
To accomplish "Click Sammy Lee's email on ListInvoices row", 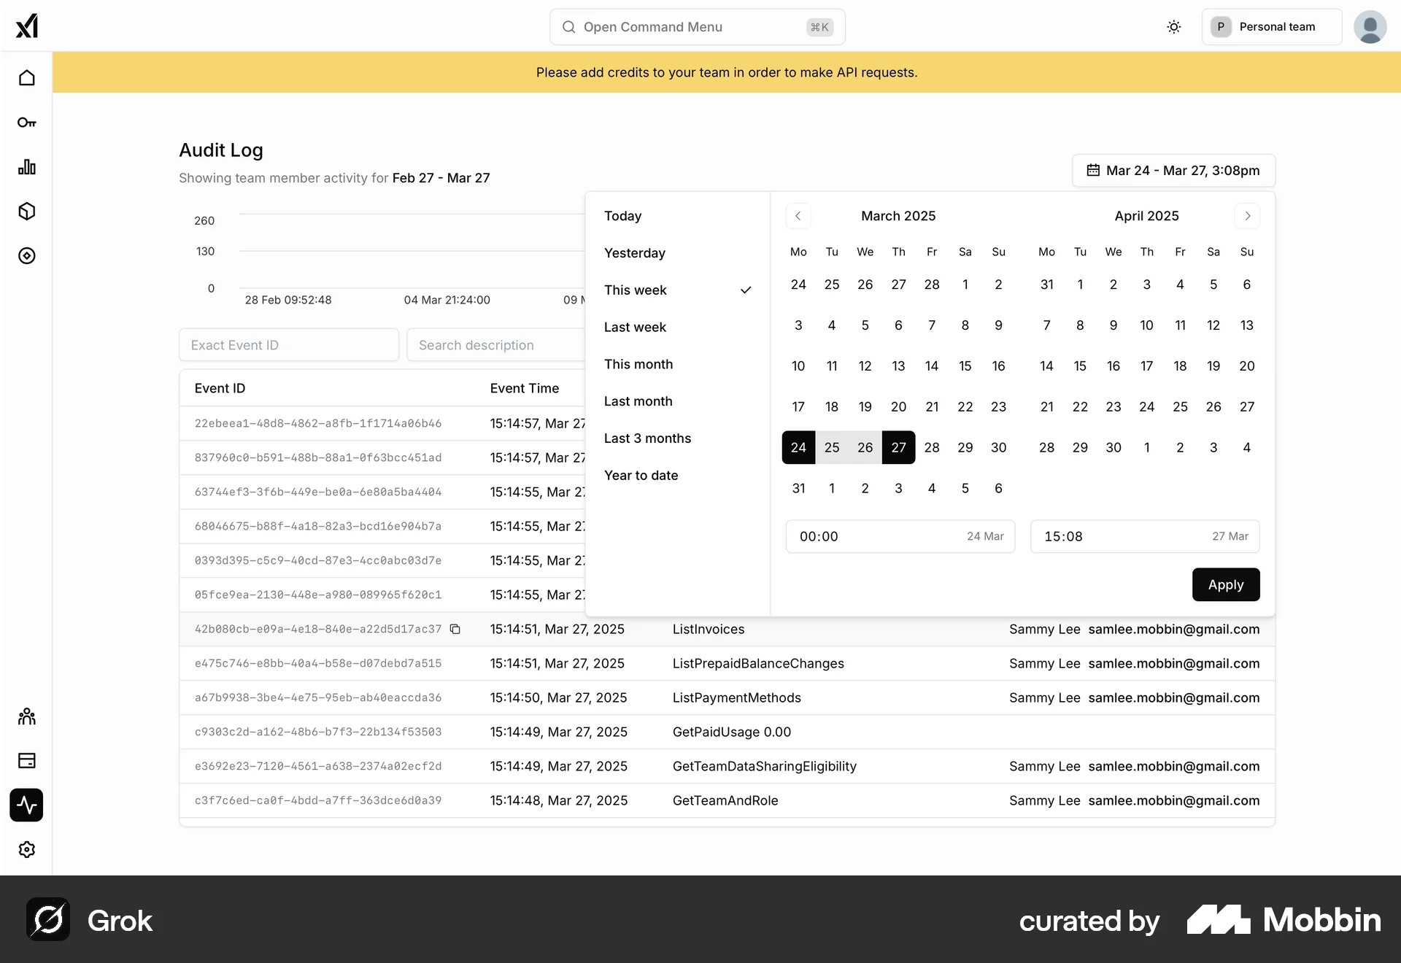I will [x=1174, y=629].
